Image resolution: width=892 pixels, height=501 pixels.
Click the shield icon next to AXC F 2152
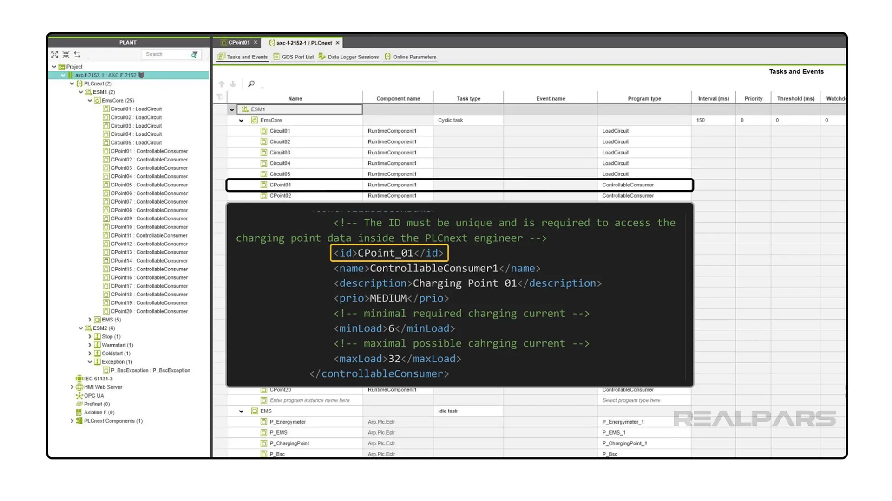142,75
